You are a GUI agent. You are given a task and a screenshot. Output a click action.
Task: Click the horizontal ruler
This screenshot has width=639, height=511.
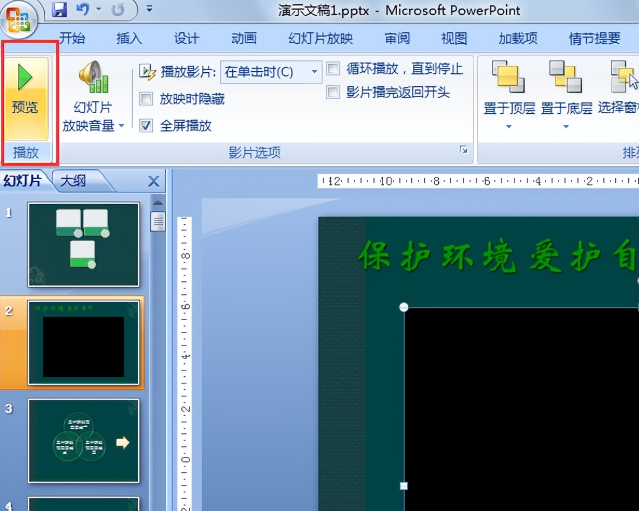tap(478, 181)
